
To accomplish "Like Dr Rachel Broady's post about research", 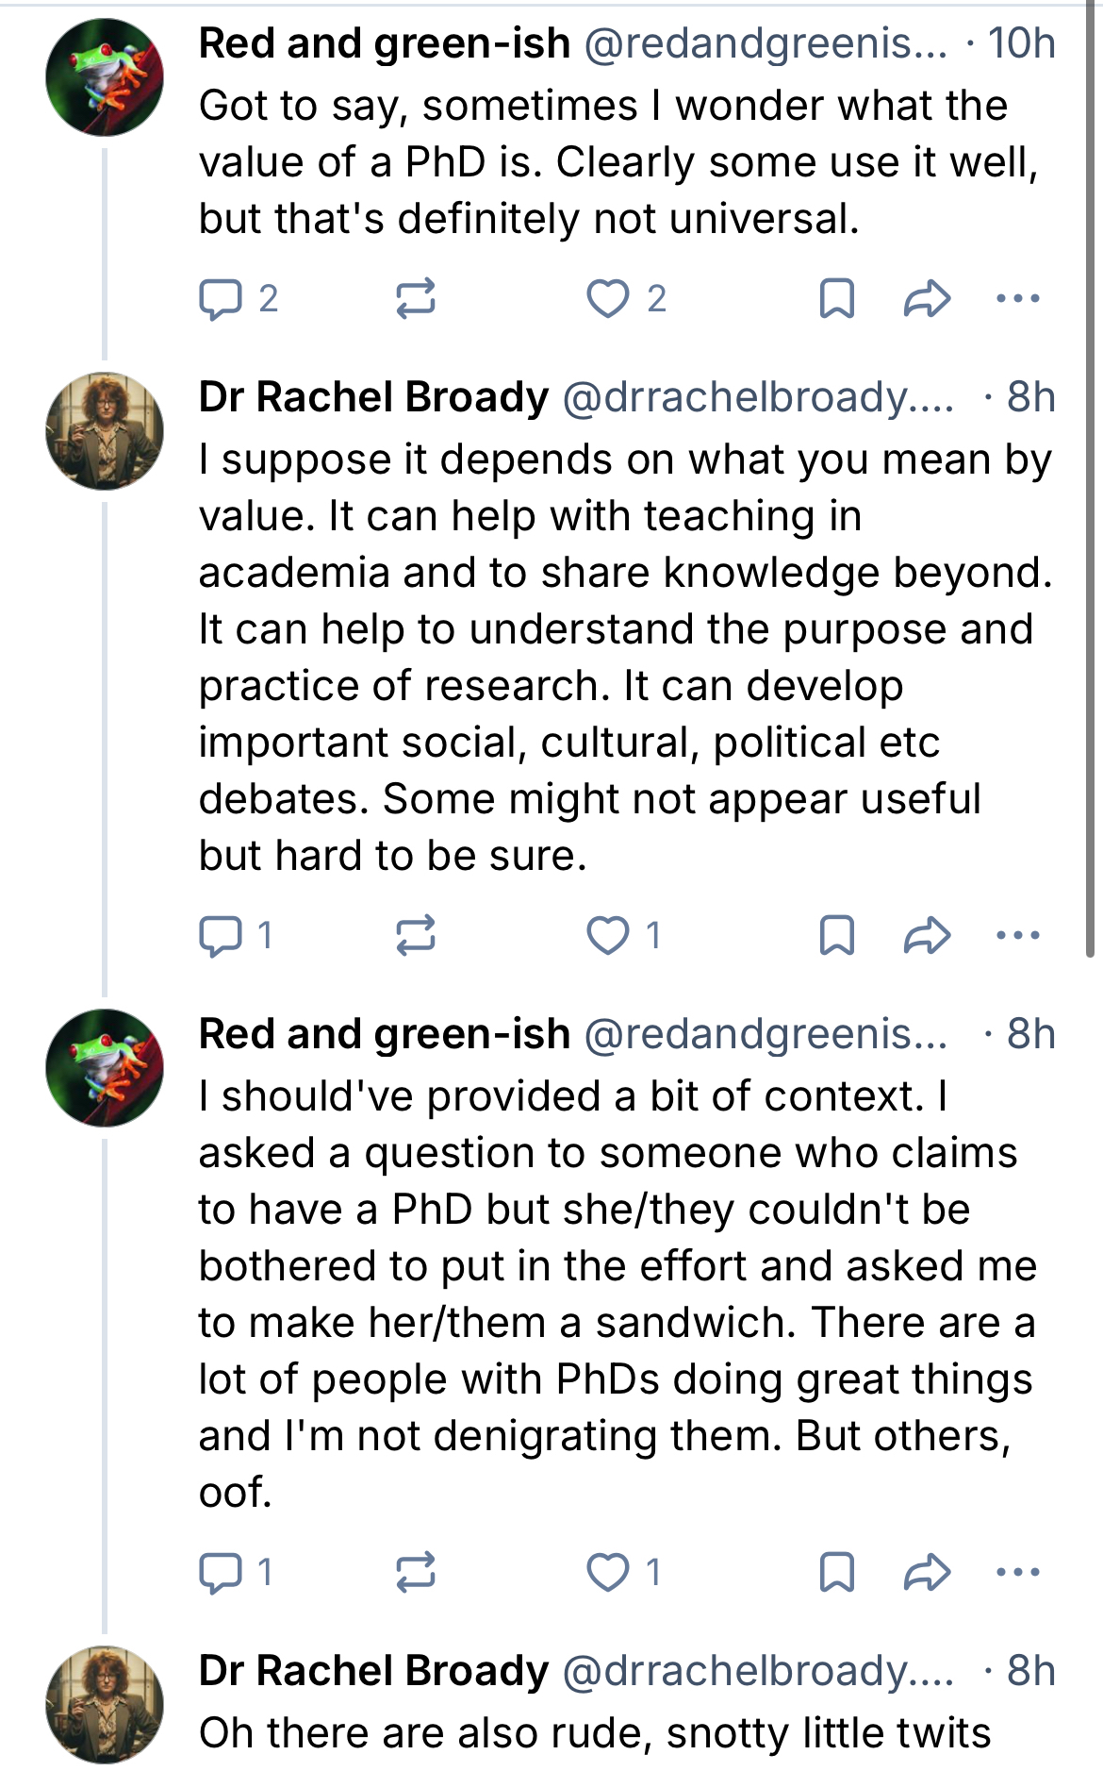I will click(x=608, y=936).
